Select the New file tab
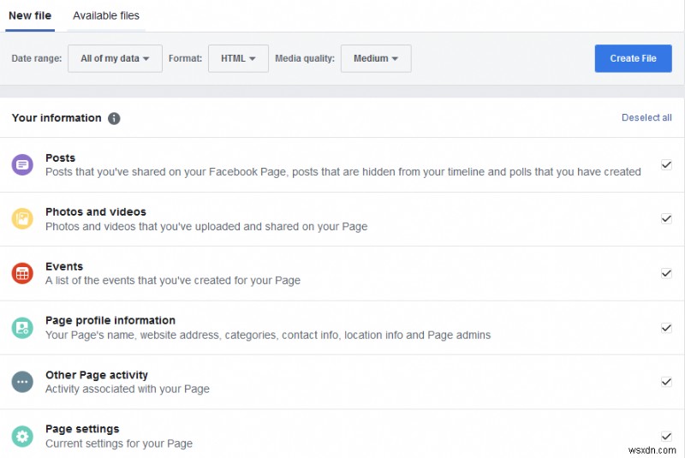The height and width of the screenshot is (458, 685). (x=31, y=15)
